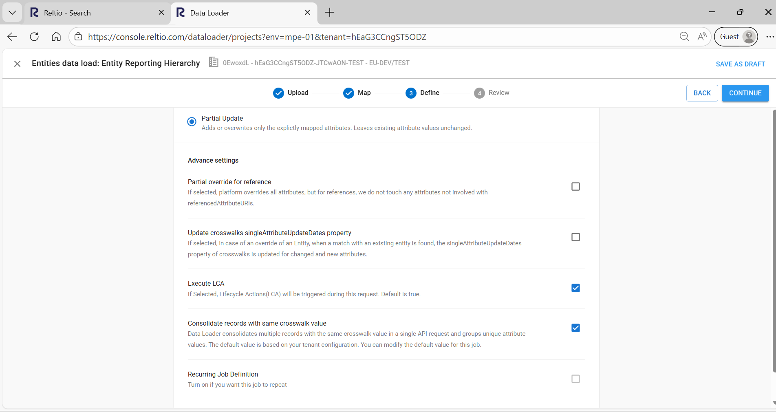
Task: Click the browser back arrow
Action: point(12,37)
